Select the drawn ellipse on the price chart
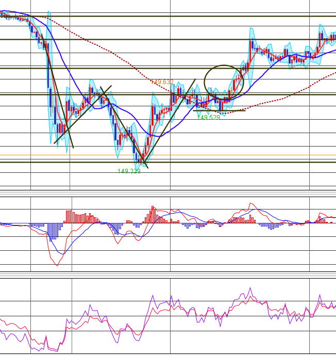 223,82
